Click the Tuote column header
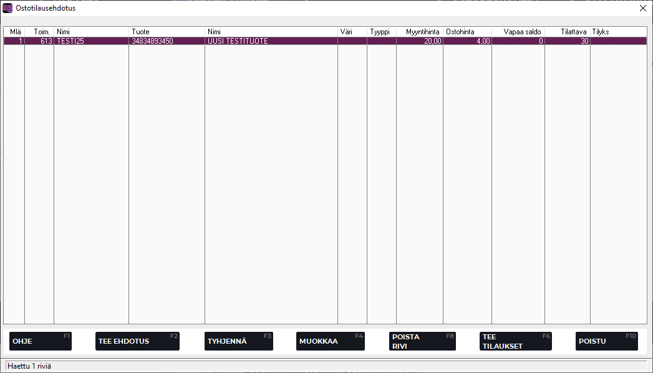This screenshot has height=373, width=653. [x=167, y=32]
